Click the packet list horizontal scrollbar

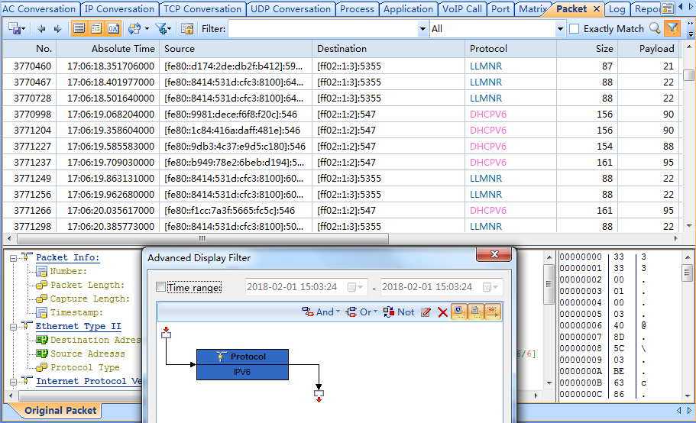203,238
